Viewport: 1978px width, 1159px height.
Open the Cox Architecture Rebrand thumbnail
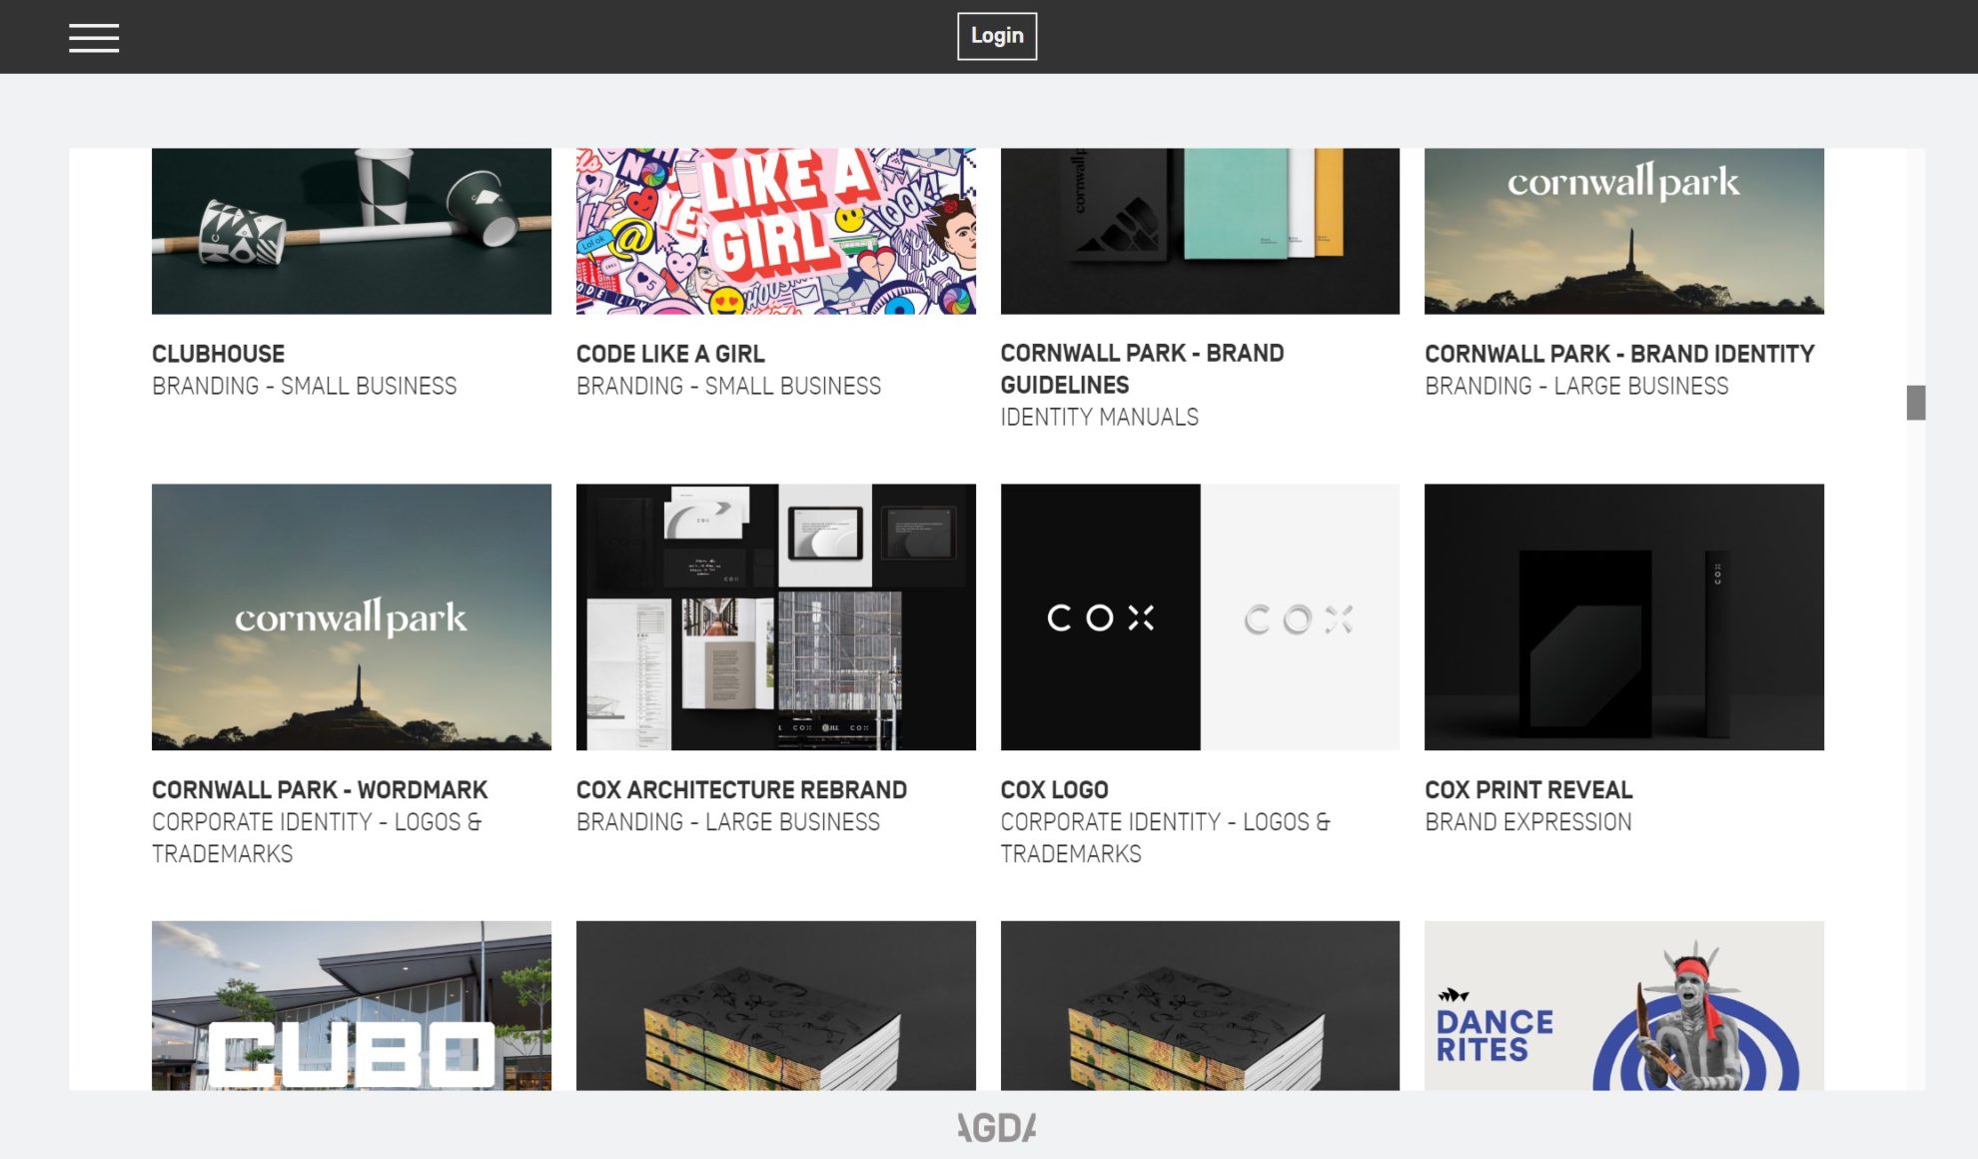coord(775,616)
